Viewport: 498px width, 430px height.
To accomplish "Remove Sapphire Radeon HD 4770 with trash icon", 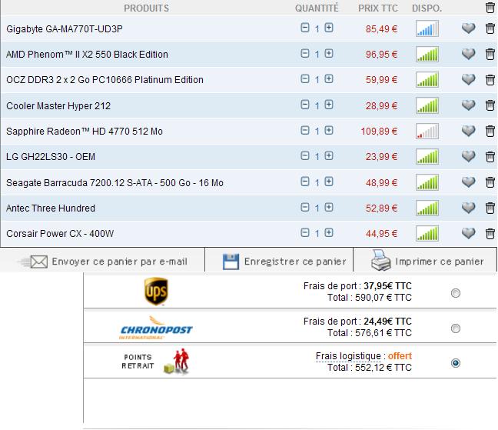I will tap(490, 131).
